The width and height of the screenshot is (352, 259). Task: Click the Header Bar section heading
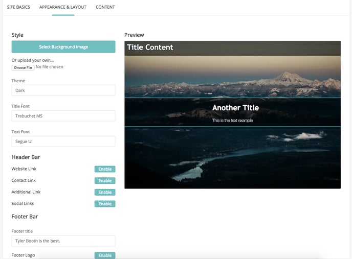26,157
